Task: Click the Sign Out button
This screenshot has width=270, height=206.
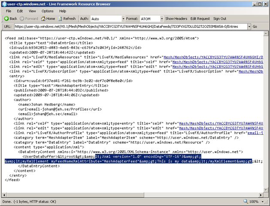Action: pyautogui.click(x=220, y=19)
